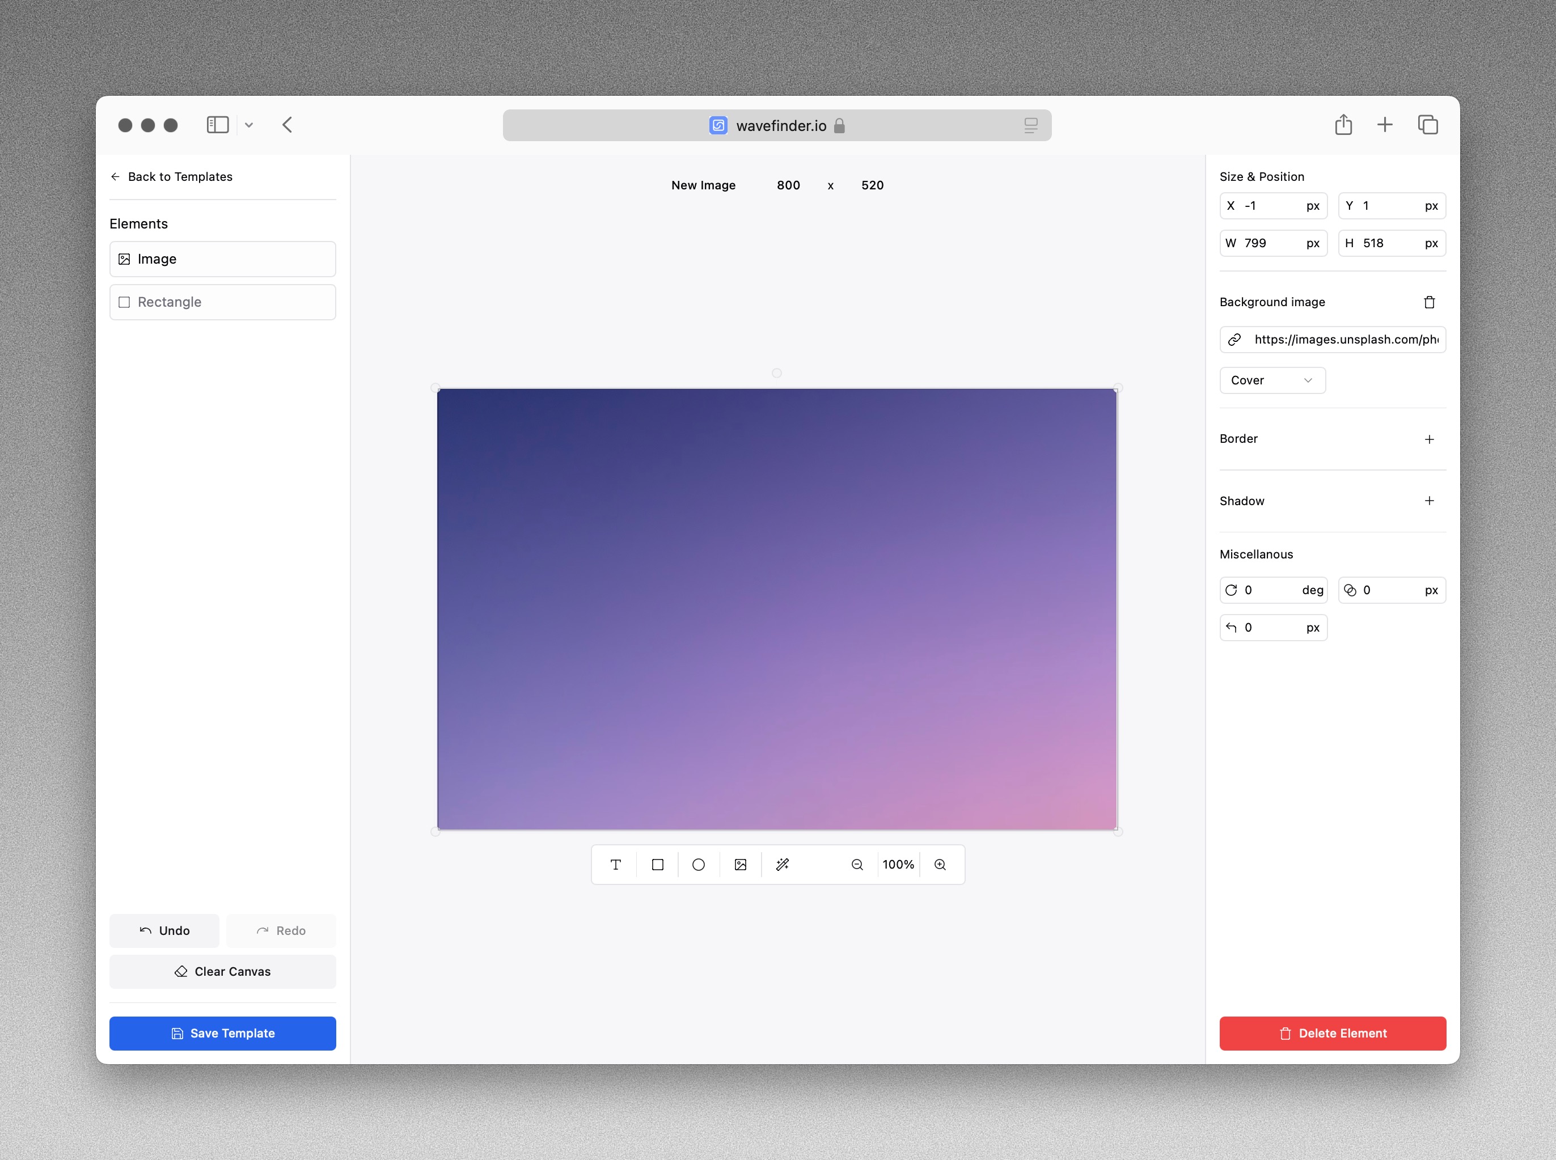Delete the selected element

click(1333, 1033)
